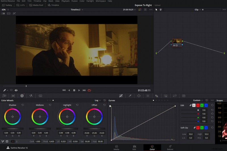The image size is (227, 151).
Task: Open the Workspace menu
Action: [101, 1]
